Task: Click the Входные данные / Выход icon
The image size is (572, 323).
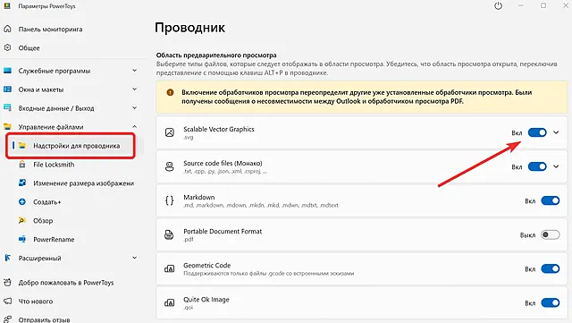Action: (x=7, y=107)
